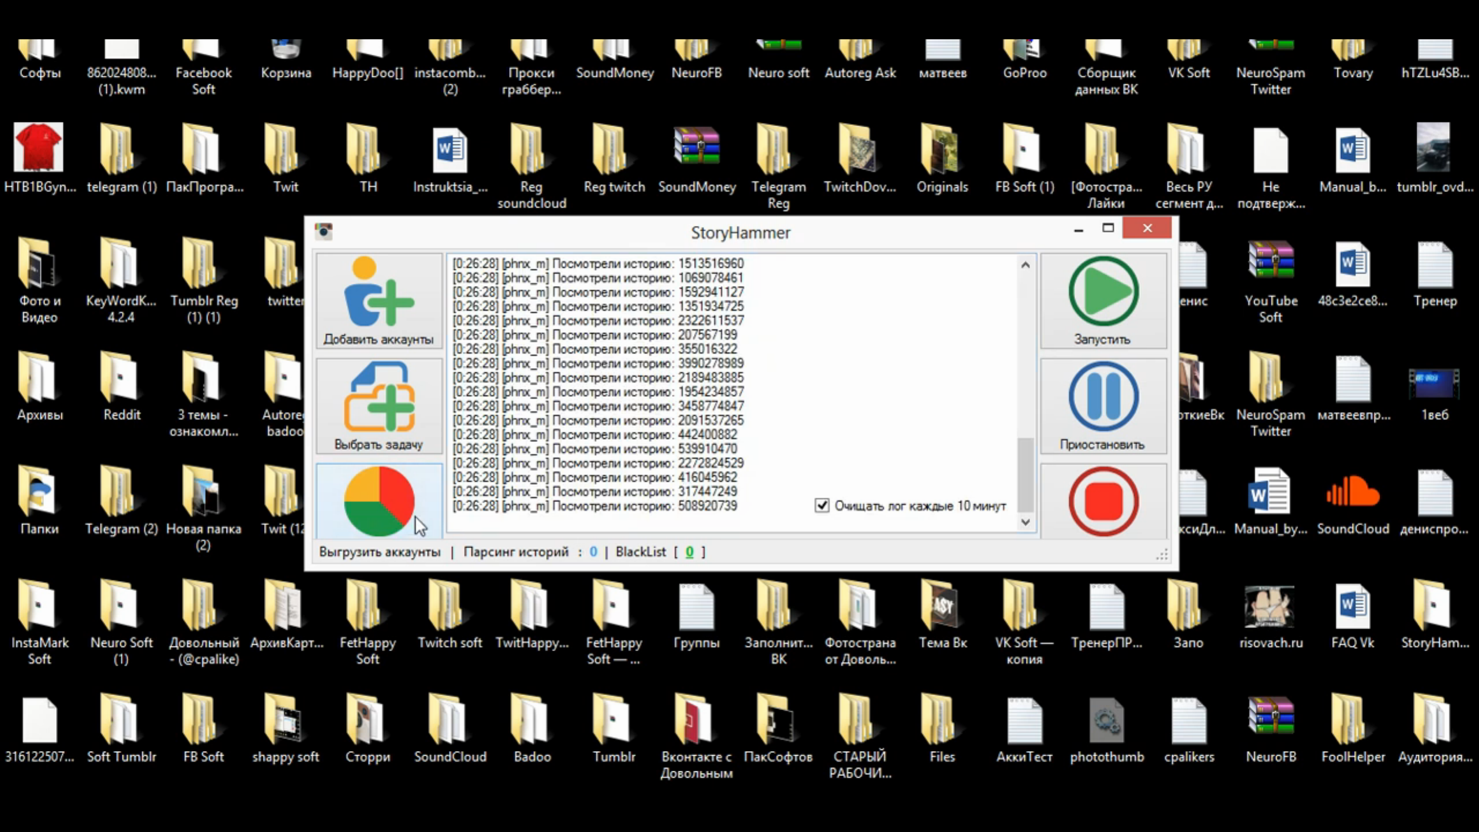Select the SoundCloud desktop shortcut icon
The image size is (1479, 832).
tap(1352, 496)
